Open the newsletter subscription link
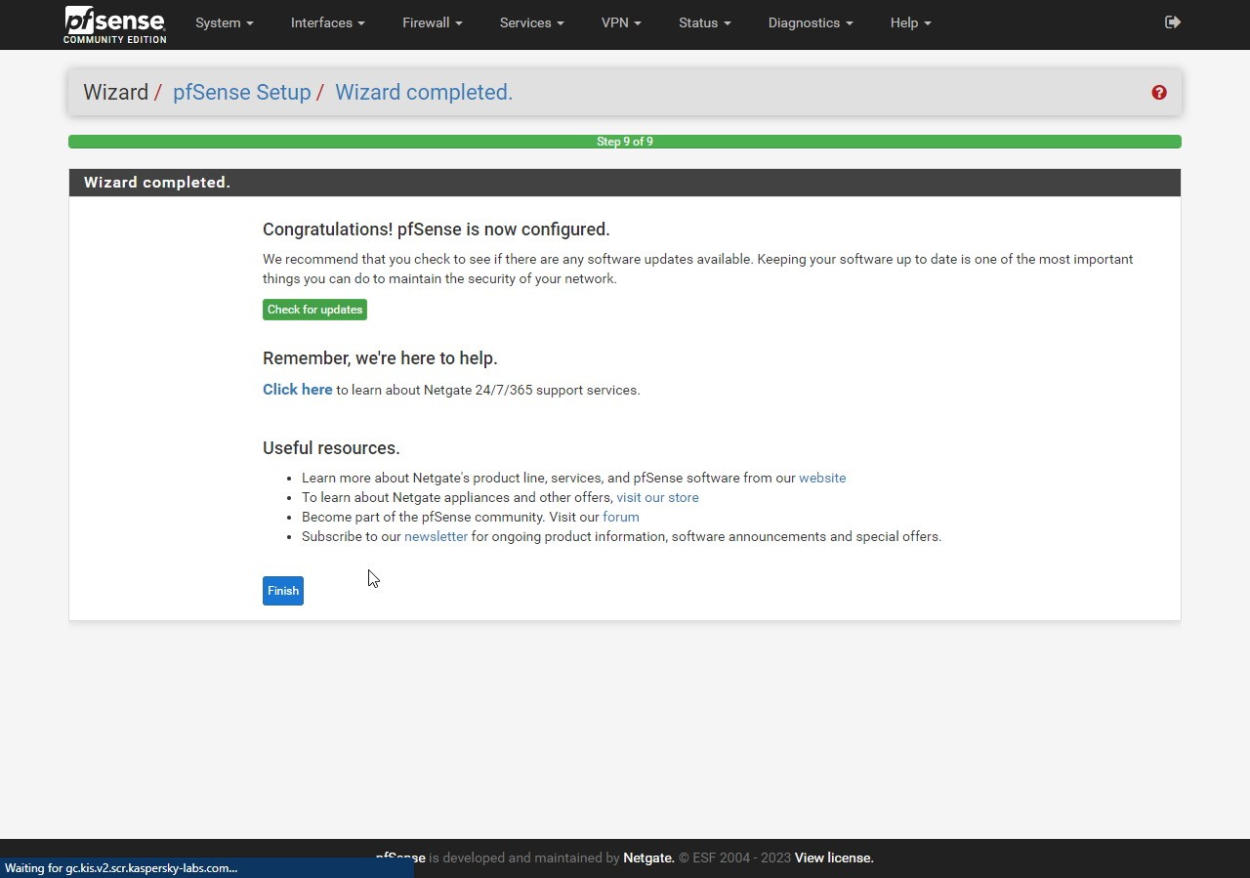The height and width of the screenshot is (878, 1250). [436, 536]
